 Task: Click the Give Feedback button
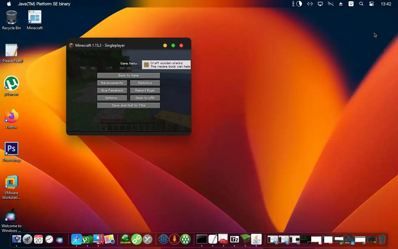[x=112, y=91]
